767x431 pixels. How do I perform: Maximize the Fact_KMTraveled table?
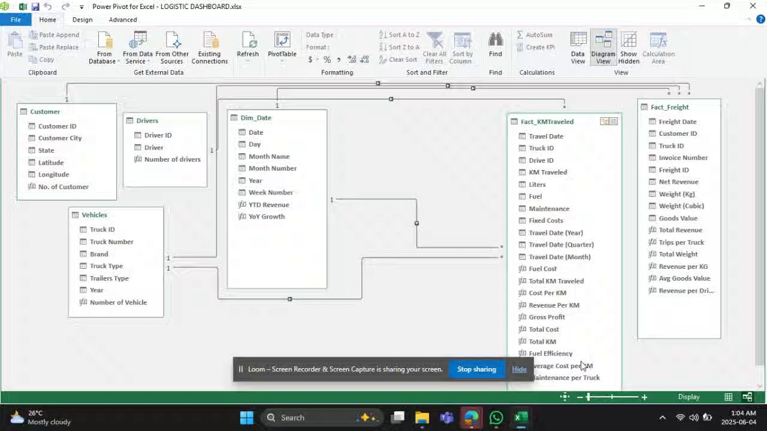pyautogui.click(x=614, y=122)
